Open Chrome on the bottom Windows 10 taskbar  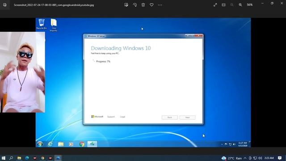tap(43, 158)
